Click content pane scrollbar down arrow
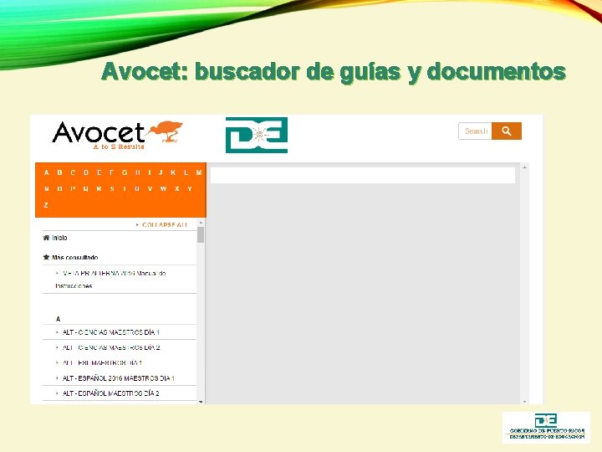 pyautogui.click(x=524, y=402)
